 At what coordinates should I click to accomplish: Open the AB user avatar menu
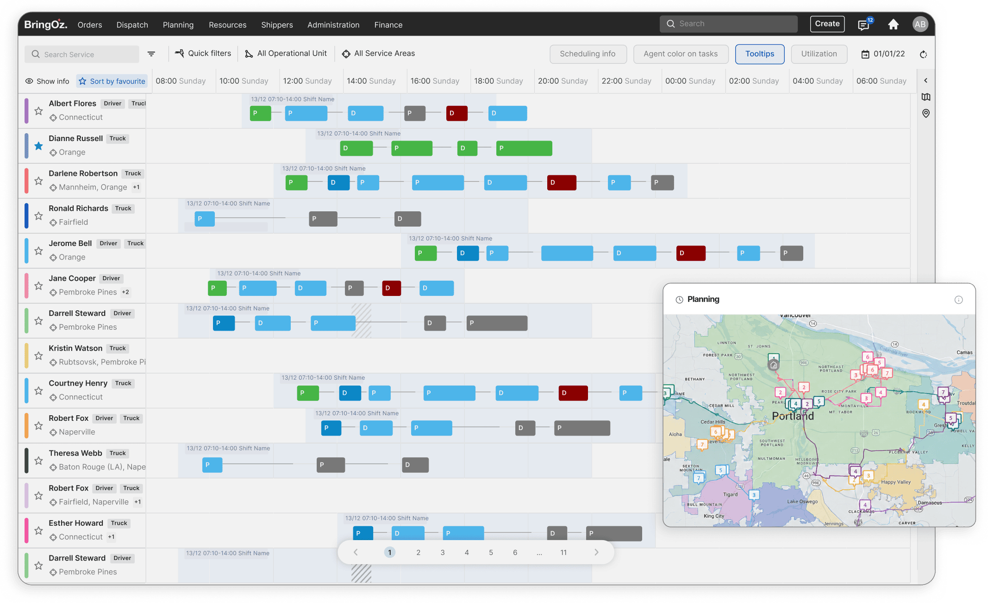(920, 25)
